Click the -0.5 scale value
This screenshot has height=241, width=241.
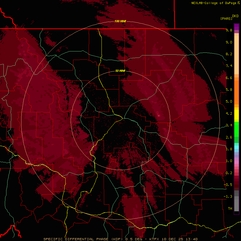[x=228, y=185]
